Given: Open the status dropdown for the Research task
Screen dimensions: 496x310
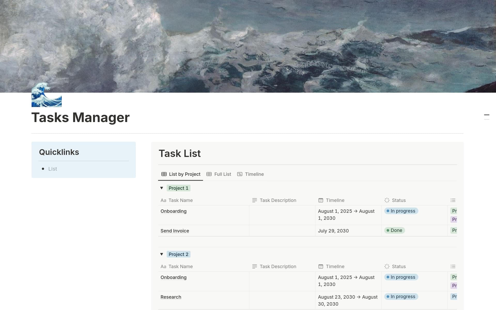Looking at the screenshot, I should tap(401, 297).
